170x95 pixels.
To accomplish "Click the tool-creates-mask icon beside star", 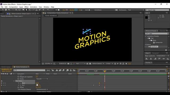I will pos(58,10).
